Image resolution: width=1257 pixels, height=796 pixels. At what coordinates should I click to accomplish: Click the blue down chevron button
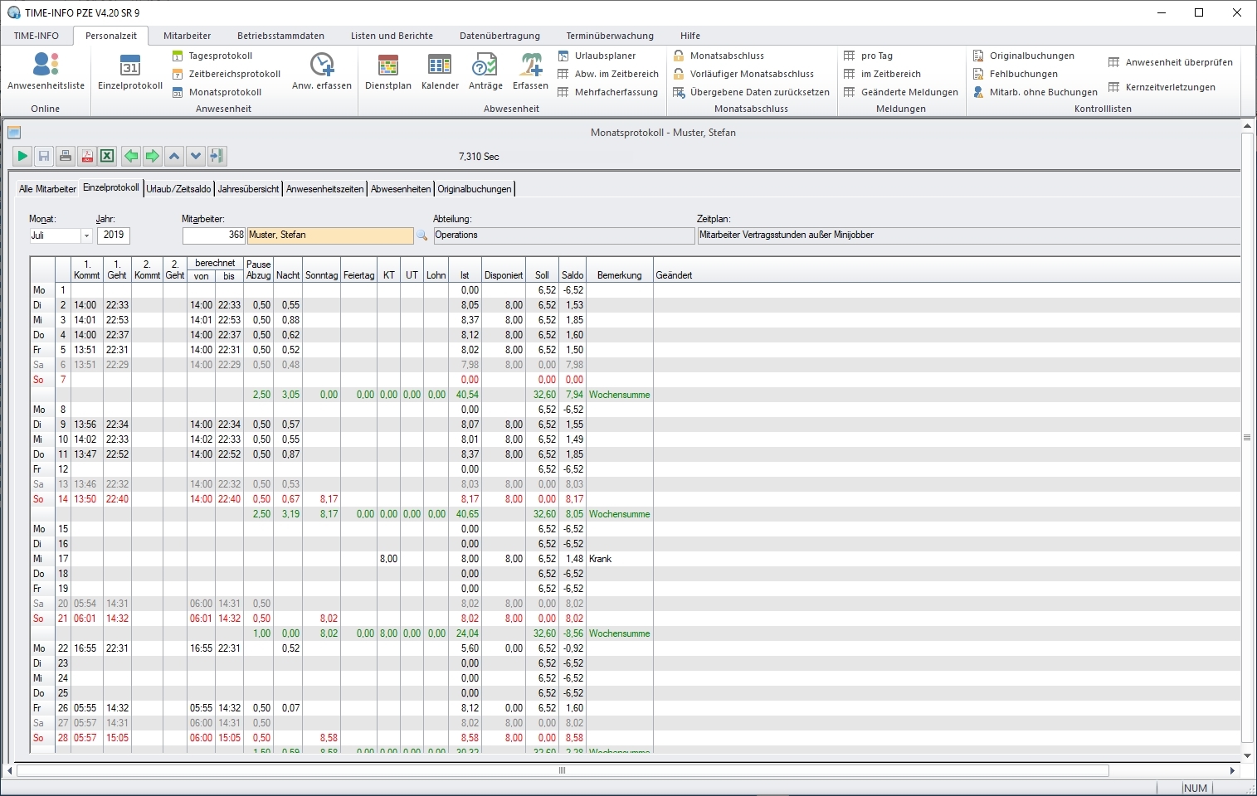(196, 156)
